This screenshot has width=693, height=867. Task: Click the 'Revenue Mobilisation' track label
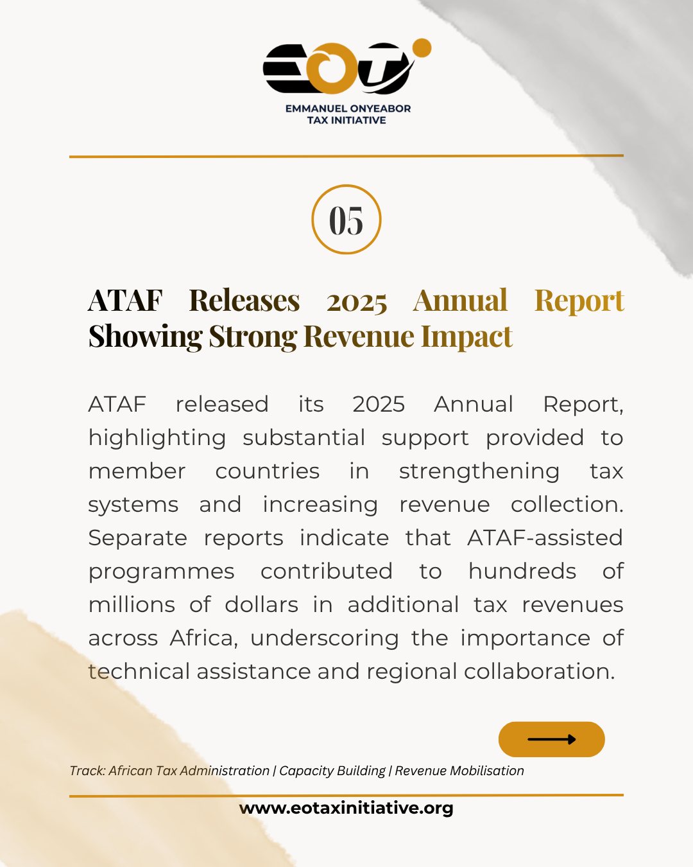click(459, 771)
